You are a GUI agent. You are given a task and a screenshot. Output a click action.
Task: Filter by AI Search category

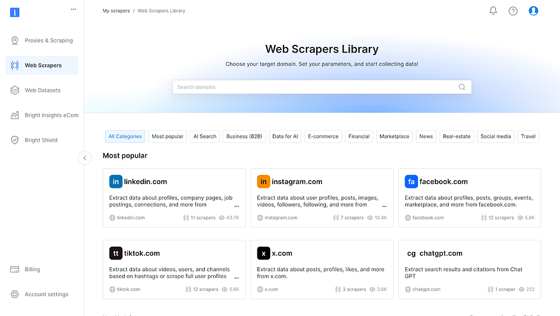coord(205,137)
